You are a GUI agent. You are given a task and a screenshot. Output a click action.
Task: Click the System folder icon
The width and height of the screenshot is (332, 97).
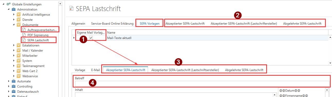tap(19, 61)
